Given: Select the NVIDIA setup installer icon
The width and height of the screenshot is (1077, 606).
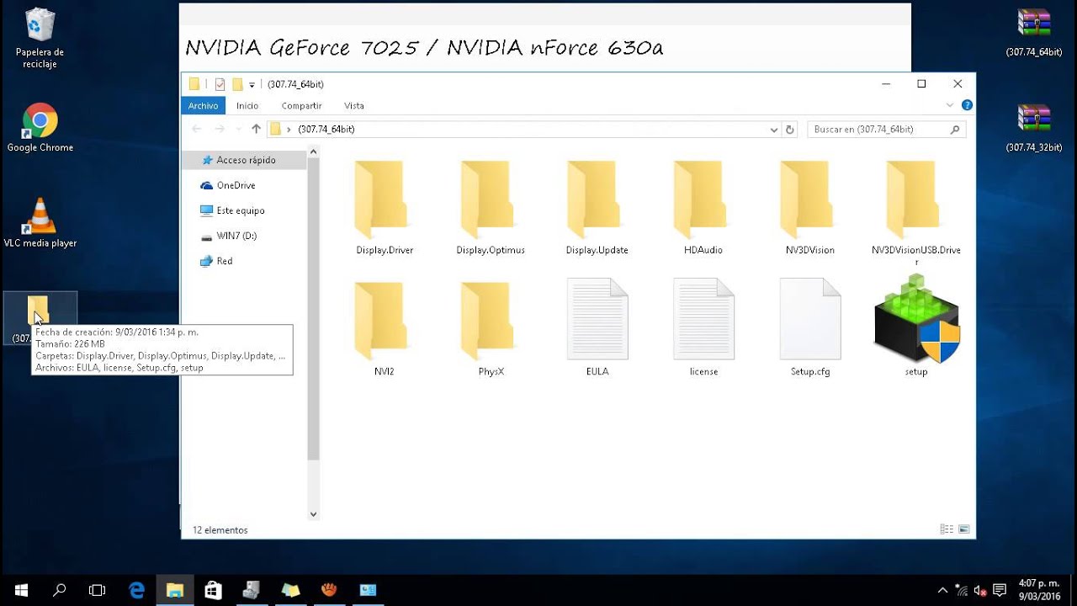Looking at the screenshot, I should (x=916, y=327).
